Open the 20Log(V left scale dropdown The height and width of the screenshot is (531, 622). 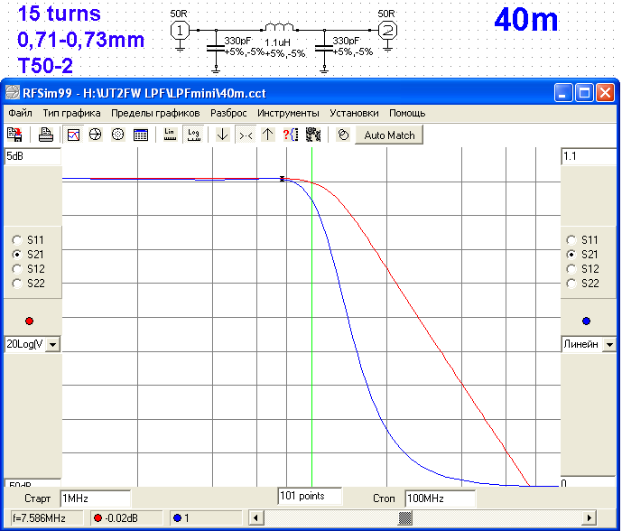(x=51, y=344)
